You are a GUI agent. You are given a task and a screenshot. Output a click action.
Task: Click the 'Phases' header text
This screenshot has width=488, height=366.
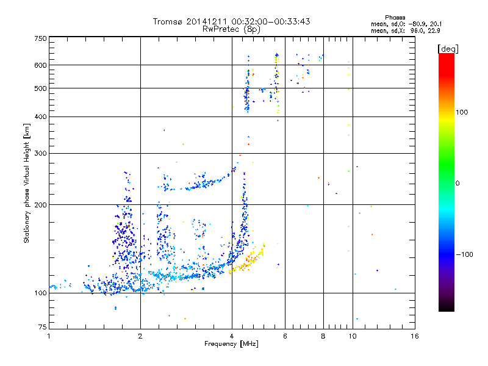[395, 18]
